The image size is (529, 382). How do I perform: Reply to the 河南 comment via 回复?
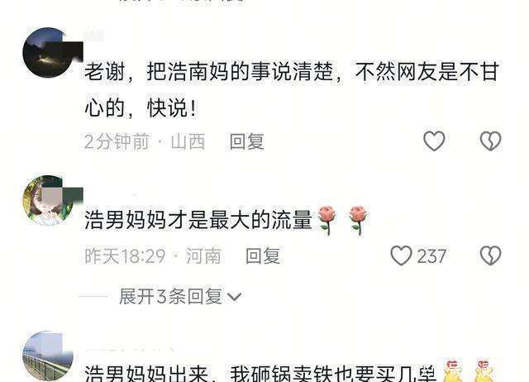click(263, 255)
